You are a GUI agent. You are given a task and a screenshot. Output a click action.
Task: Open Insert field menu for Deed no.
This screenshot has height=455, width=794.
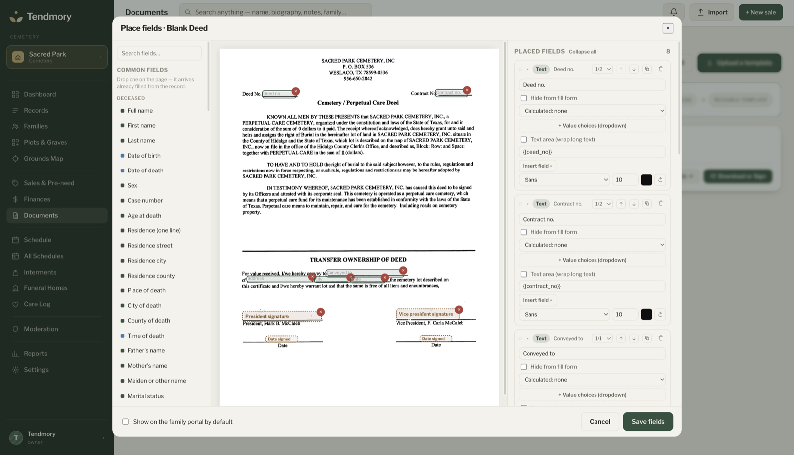click(537, 166)
